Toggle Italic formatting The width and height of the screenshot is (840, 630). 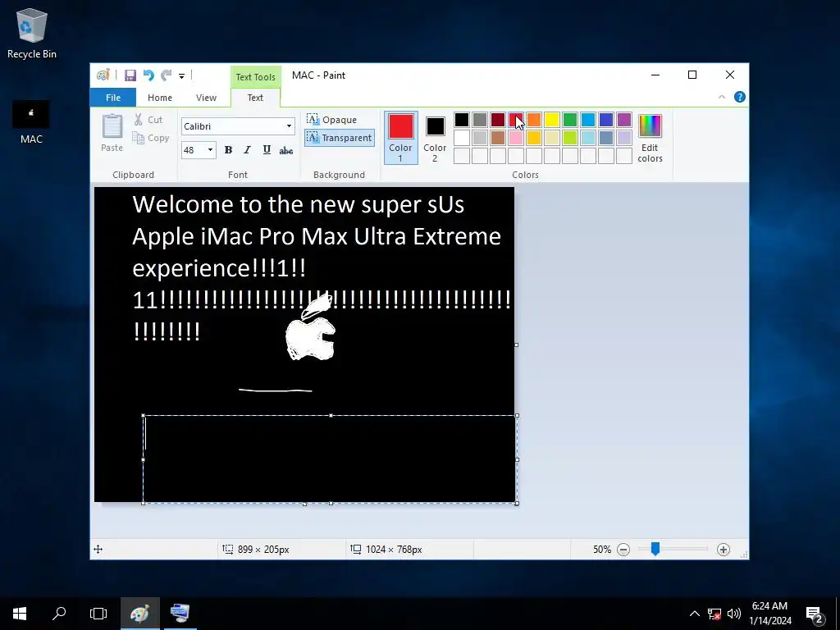[247, 150]
